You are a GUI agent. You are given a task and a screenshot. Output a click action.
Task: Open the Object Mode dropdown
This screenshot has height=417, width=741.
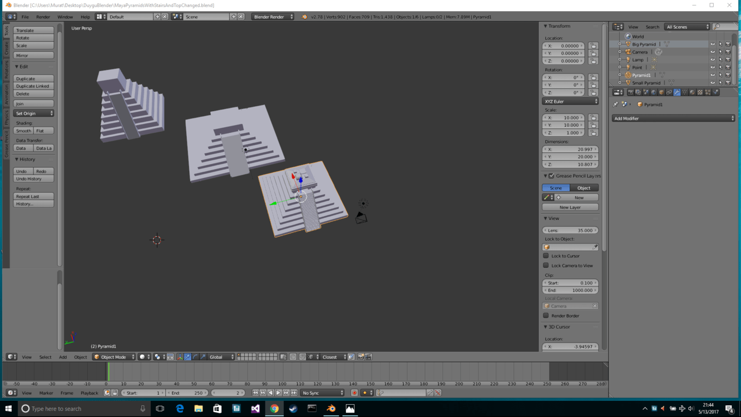[113, 357]
